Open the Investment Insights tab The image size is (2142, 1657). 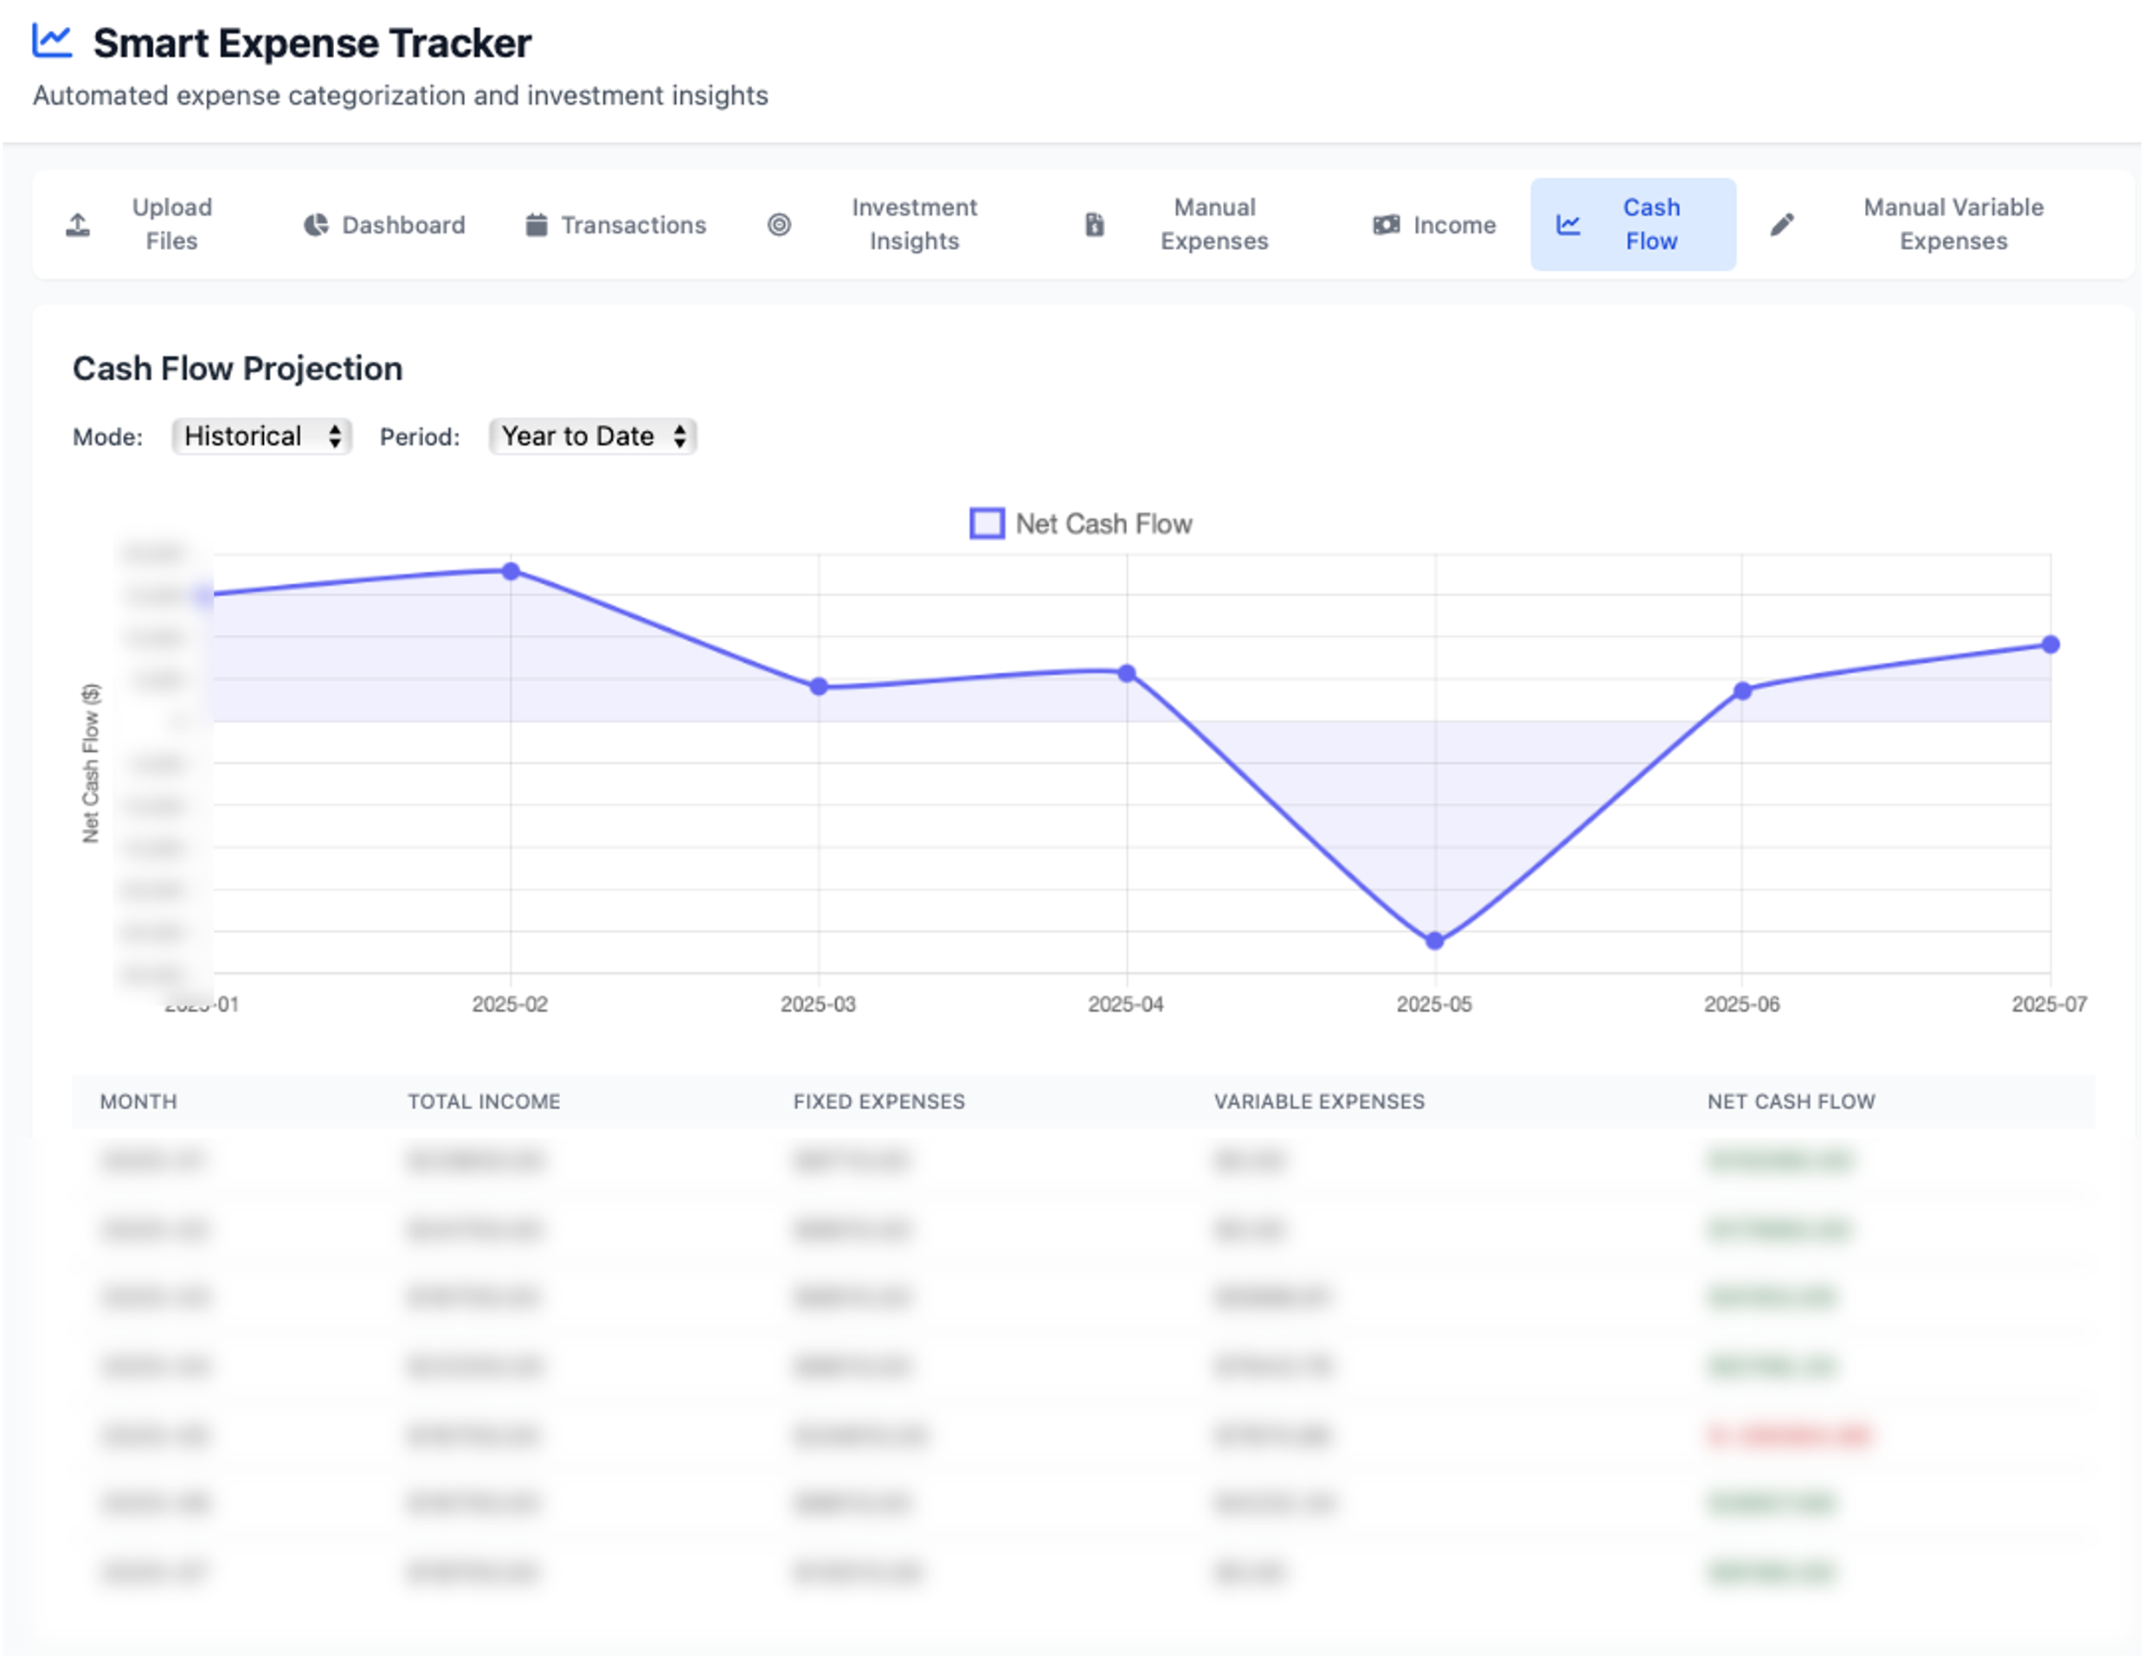point(913,224)
